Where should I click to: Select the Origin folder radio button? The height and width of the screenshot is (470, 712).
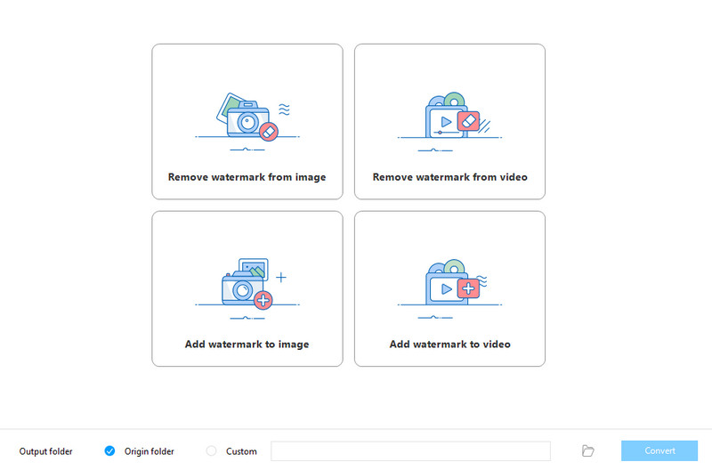110,451
